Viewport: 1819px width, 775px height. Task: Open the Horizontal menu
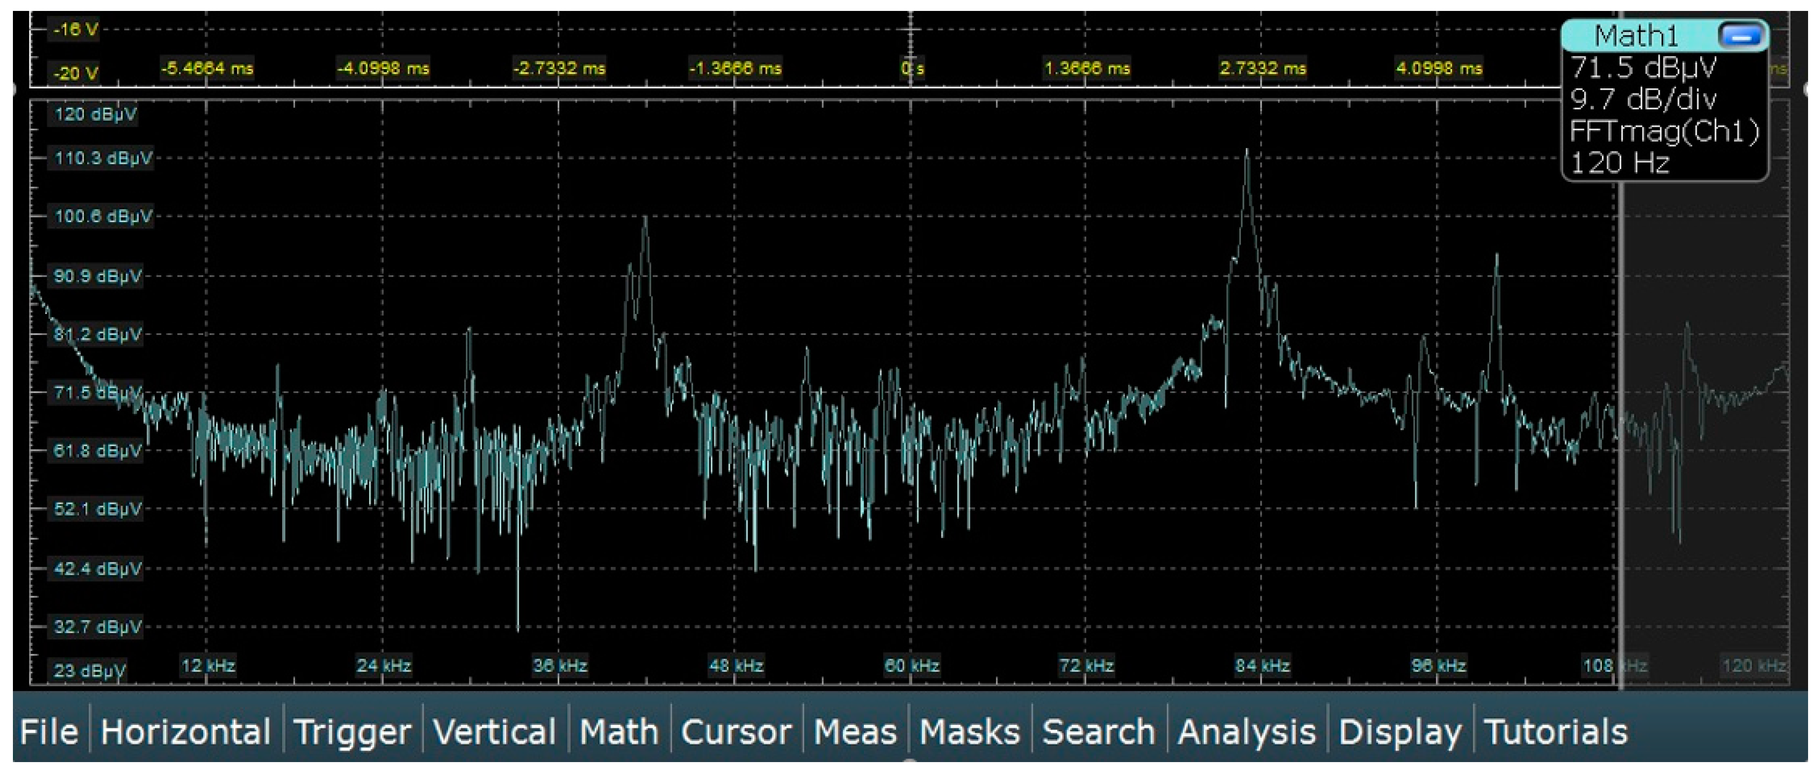click(x=185, y=731)
